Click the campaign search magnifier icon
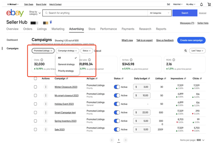 [185, 51]
